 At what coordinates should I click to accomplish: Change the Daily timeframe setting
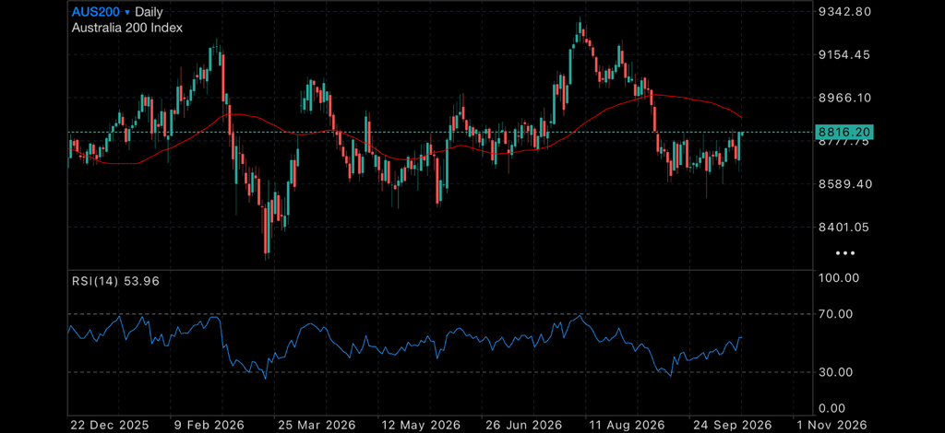tap(149, 11)
